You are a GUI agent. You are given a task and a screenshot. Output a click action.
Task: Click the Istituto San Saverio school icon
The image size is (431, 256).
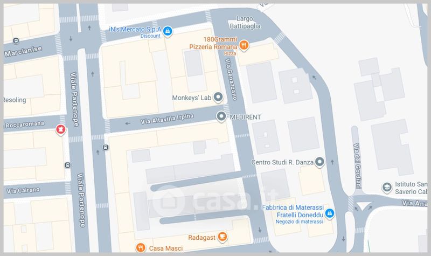387,188
